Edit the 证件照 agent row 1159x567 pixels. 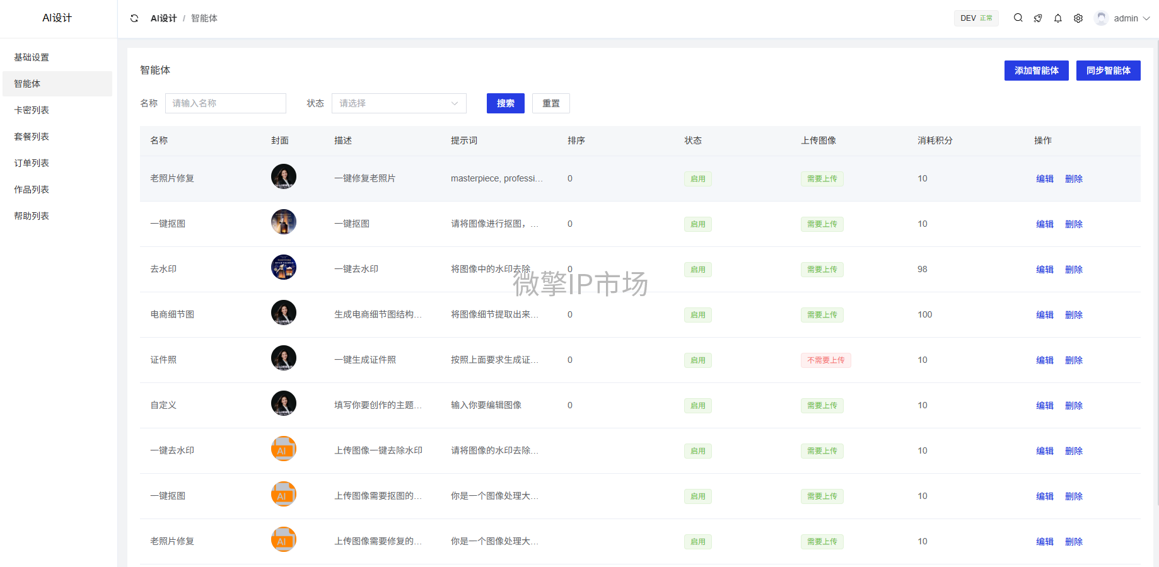(1044, 360)
